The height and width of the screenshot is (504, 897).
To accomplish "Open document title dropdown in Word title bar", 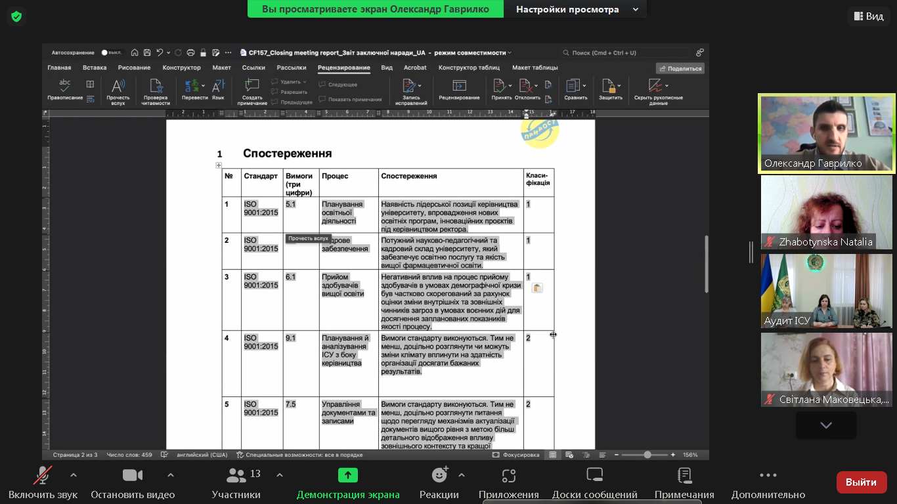I will click(510, 52).
